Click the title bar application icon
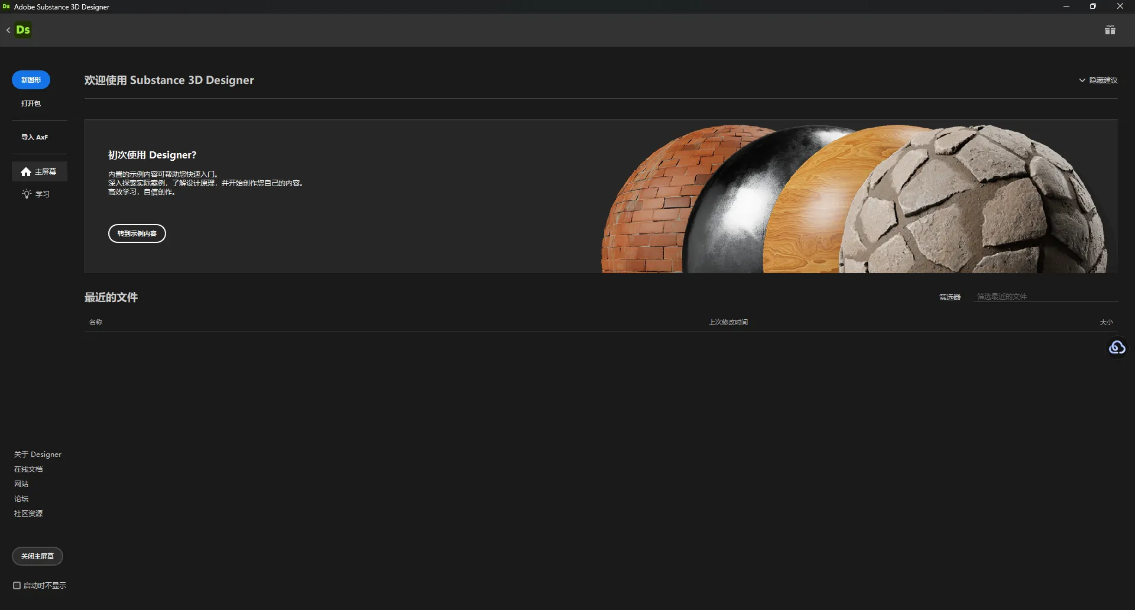 coord(7,7)
